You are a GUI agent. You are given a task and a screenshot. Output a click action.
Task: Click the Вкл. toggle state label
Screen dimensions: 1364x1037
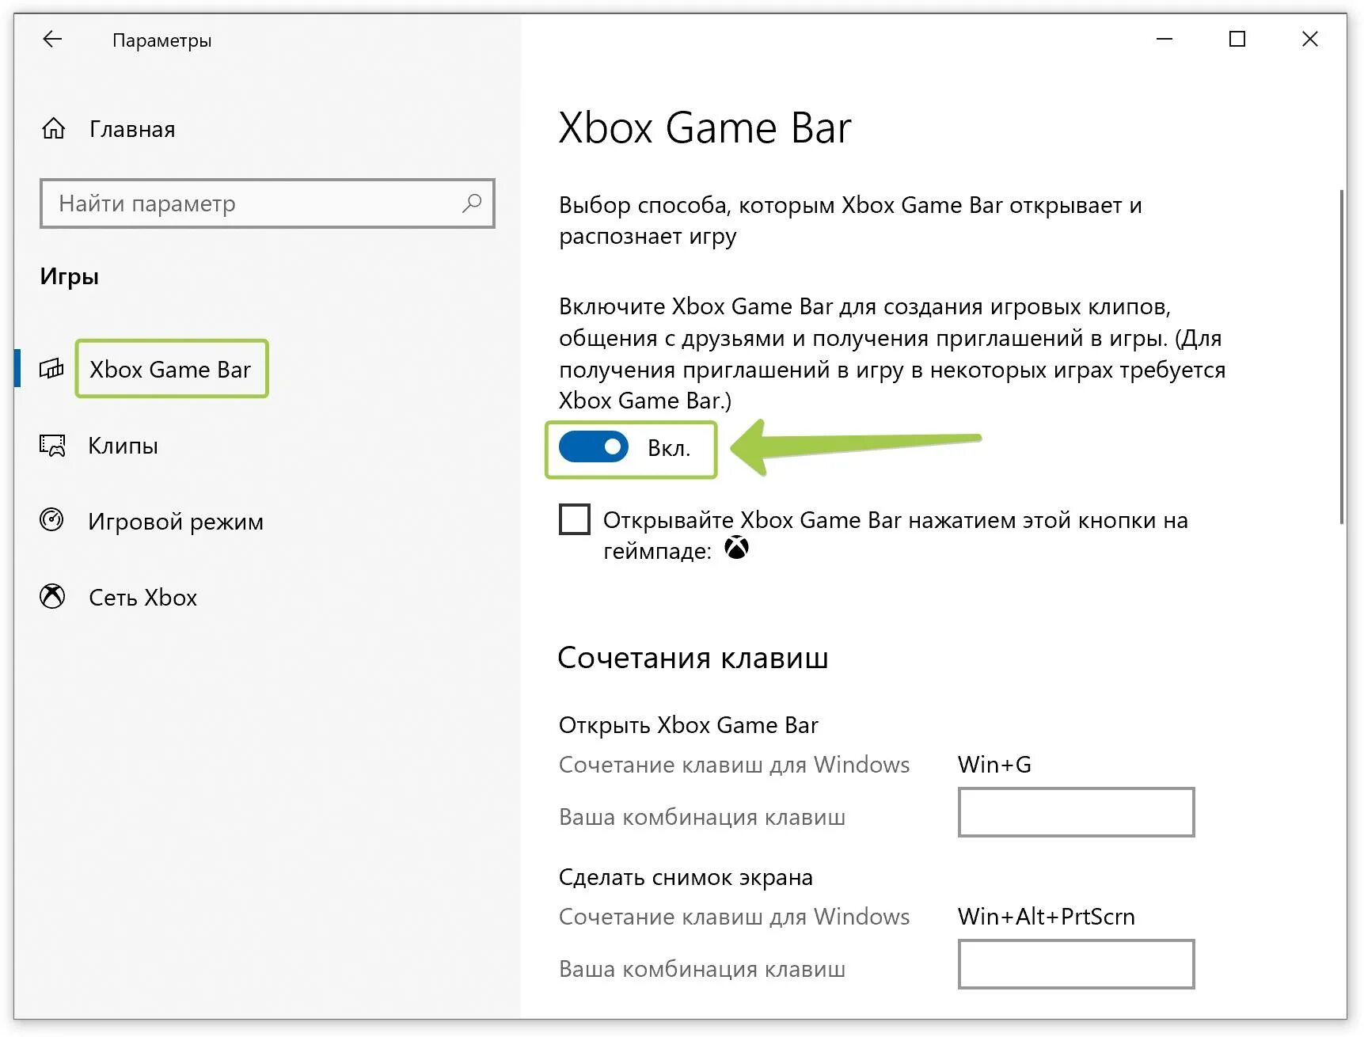[x=669, y=448]
